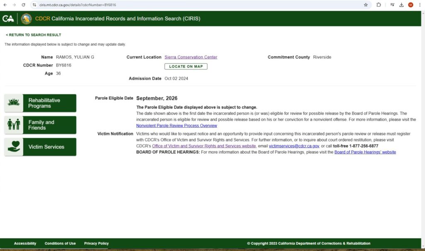Click the CA.gov logo in header

click(8, 19)
